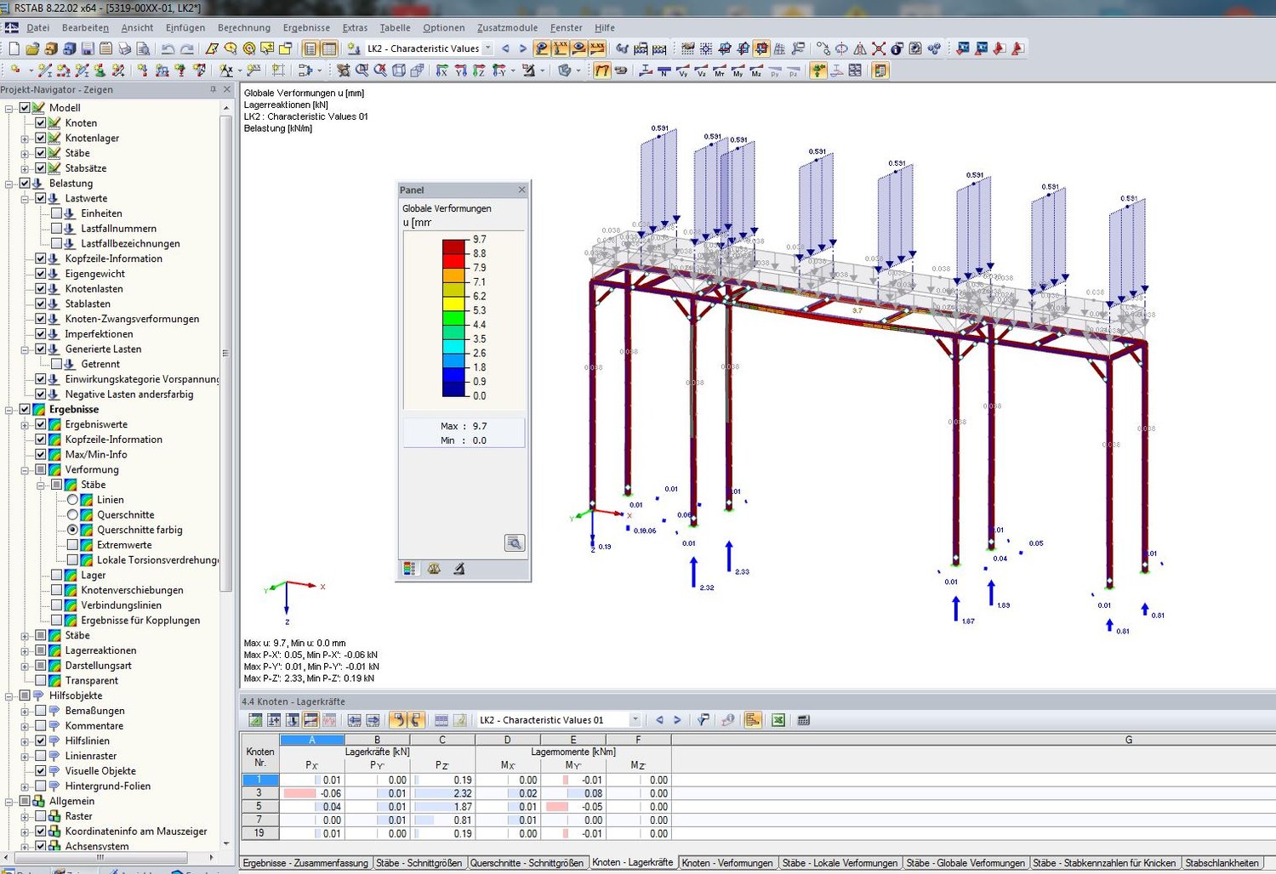Switch to the Knoten - Verformungen tab
This screenshot has width=1276, height=874.
coord(727,862)
